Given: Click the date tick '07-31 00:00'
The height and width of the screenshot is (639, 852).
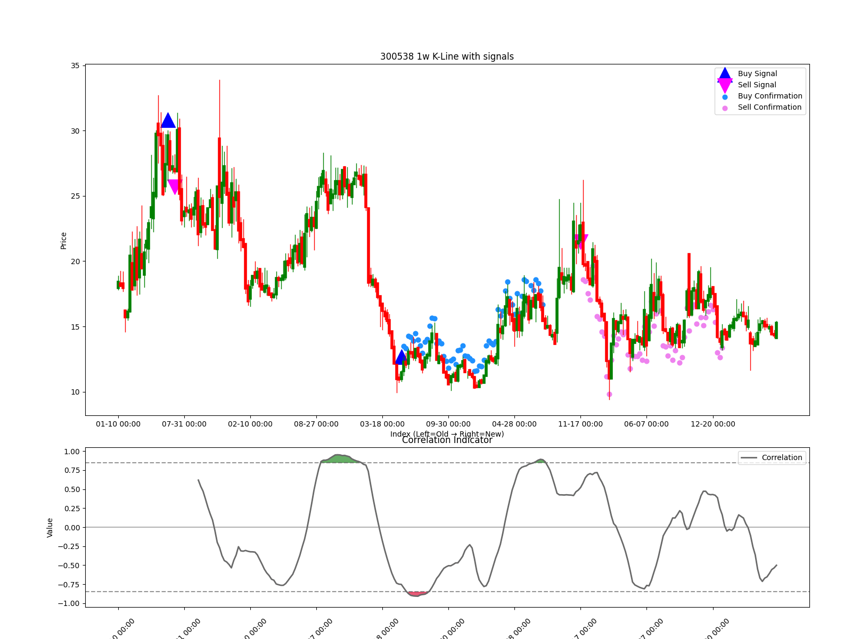Looking at the screenshot, I should pos(184,424).
